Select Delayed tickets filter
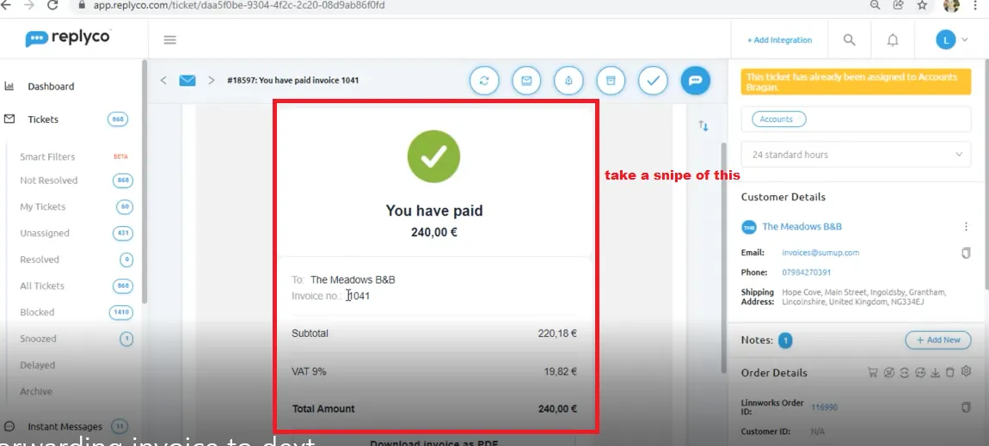This screenshot has height=446, width=989. pyautogui.click(x=38, y=365)
